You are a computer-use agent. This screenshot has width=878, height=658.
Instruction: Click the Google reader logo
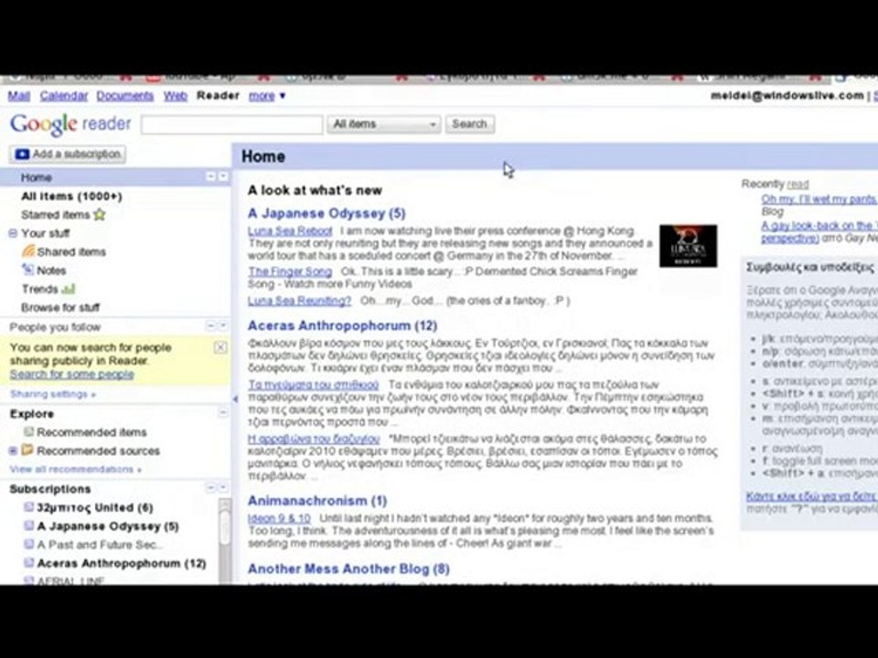click(x=70, y=123)
